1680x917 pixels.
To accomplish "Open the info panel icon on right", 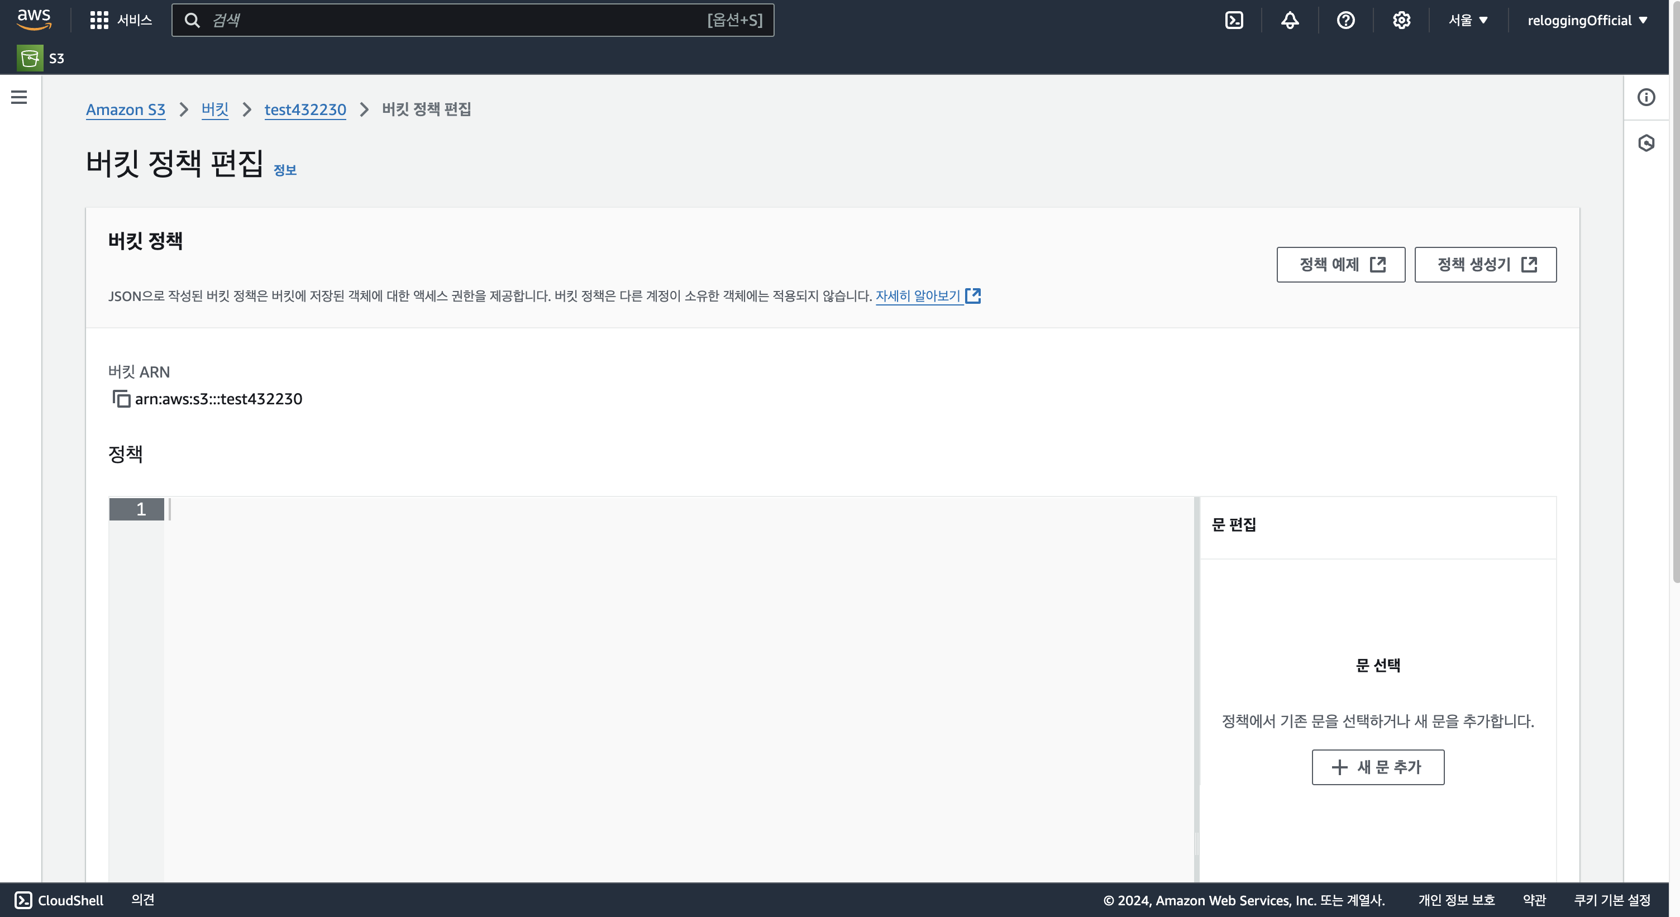I will tap(1645, 97).
